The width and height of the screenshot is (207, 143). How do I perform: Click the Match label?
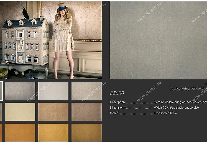114,113
